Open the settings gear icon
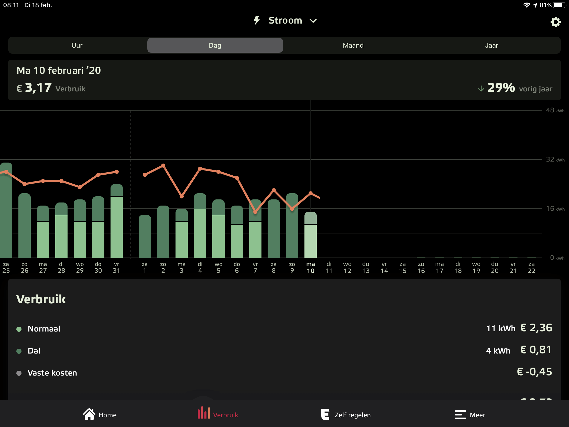Screen dimensions: 569x427 point(555,22)
